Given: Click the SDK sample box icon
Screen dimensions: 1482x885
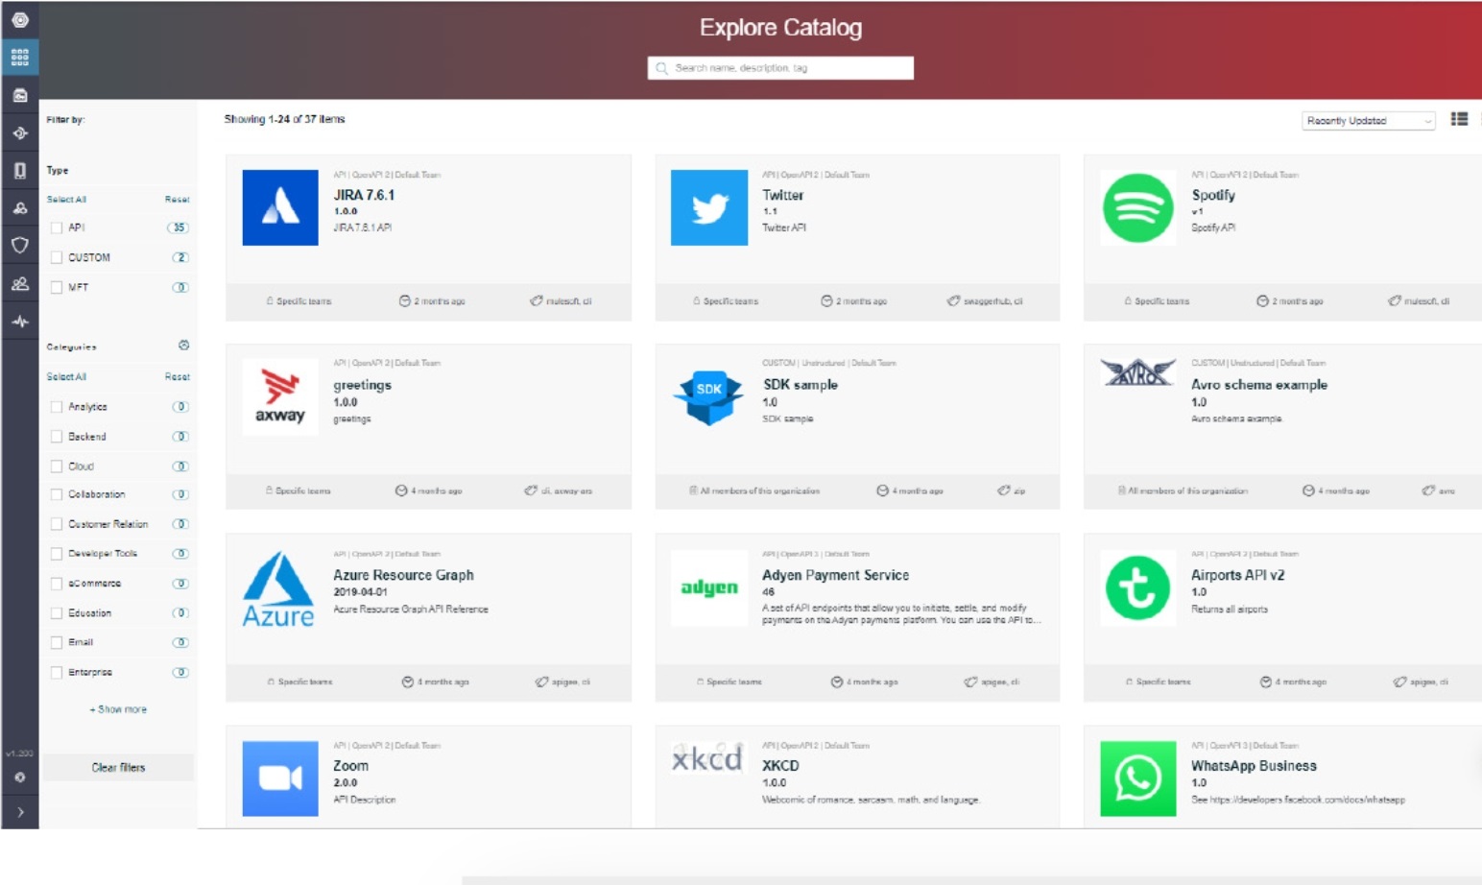Looking at the screenshot, I should click(x=709, y=396).
